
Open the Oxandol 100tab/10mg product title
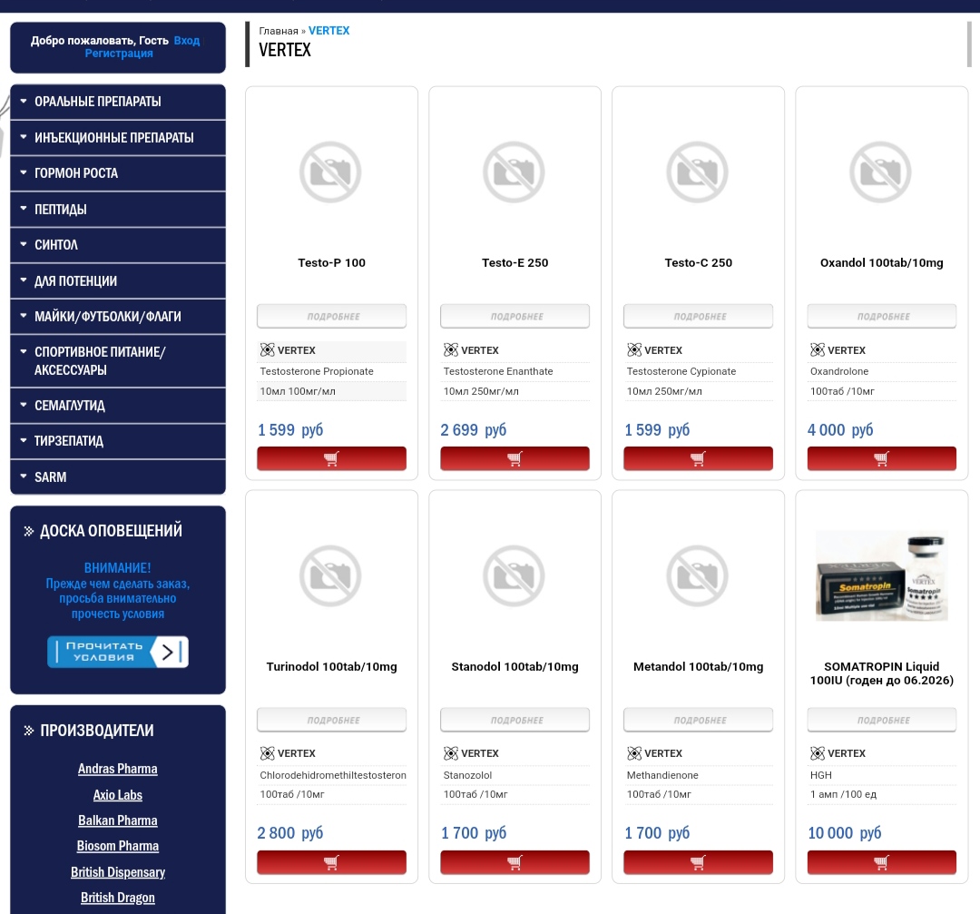881,262
